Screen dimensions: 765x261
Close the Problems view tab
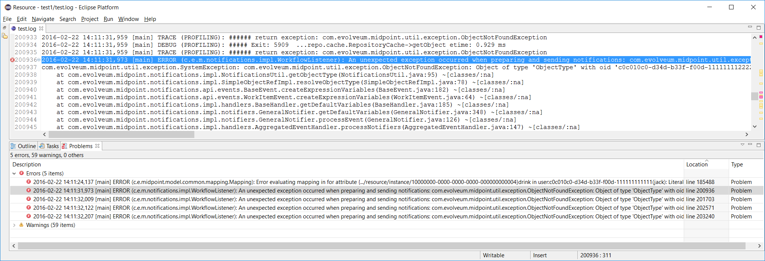[98, 146]
